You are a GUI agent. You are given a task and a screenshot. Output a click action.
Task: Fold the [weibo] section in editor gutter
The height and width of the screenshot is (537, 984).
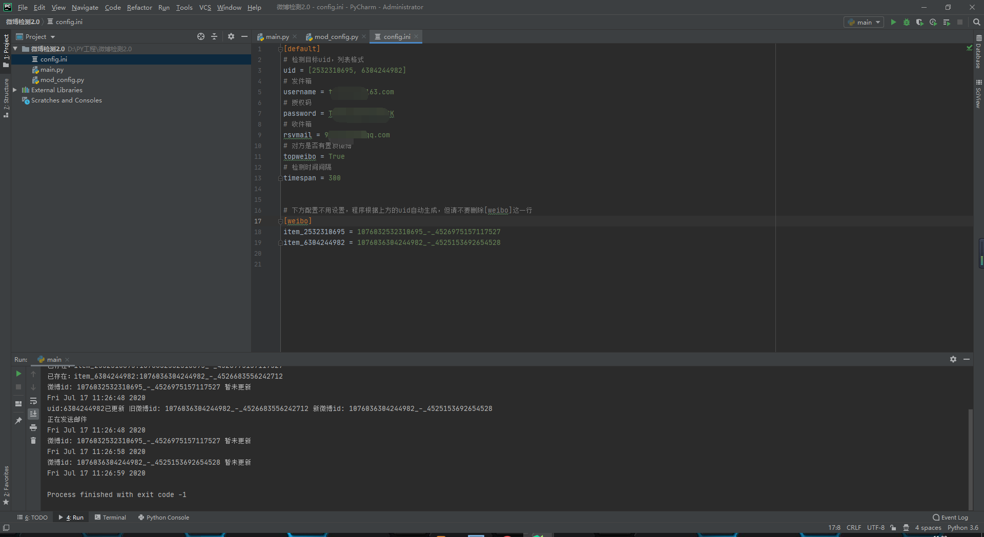280,221
